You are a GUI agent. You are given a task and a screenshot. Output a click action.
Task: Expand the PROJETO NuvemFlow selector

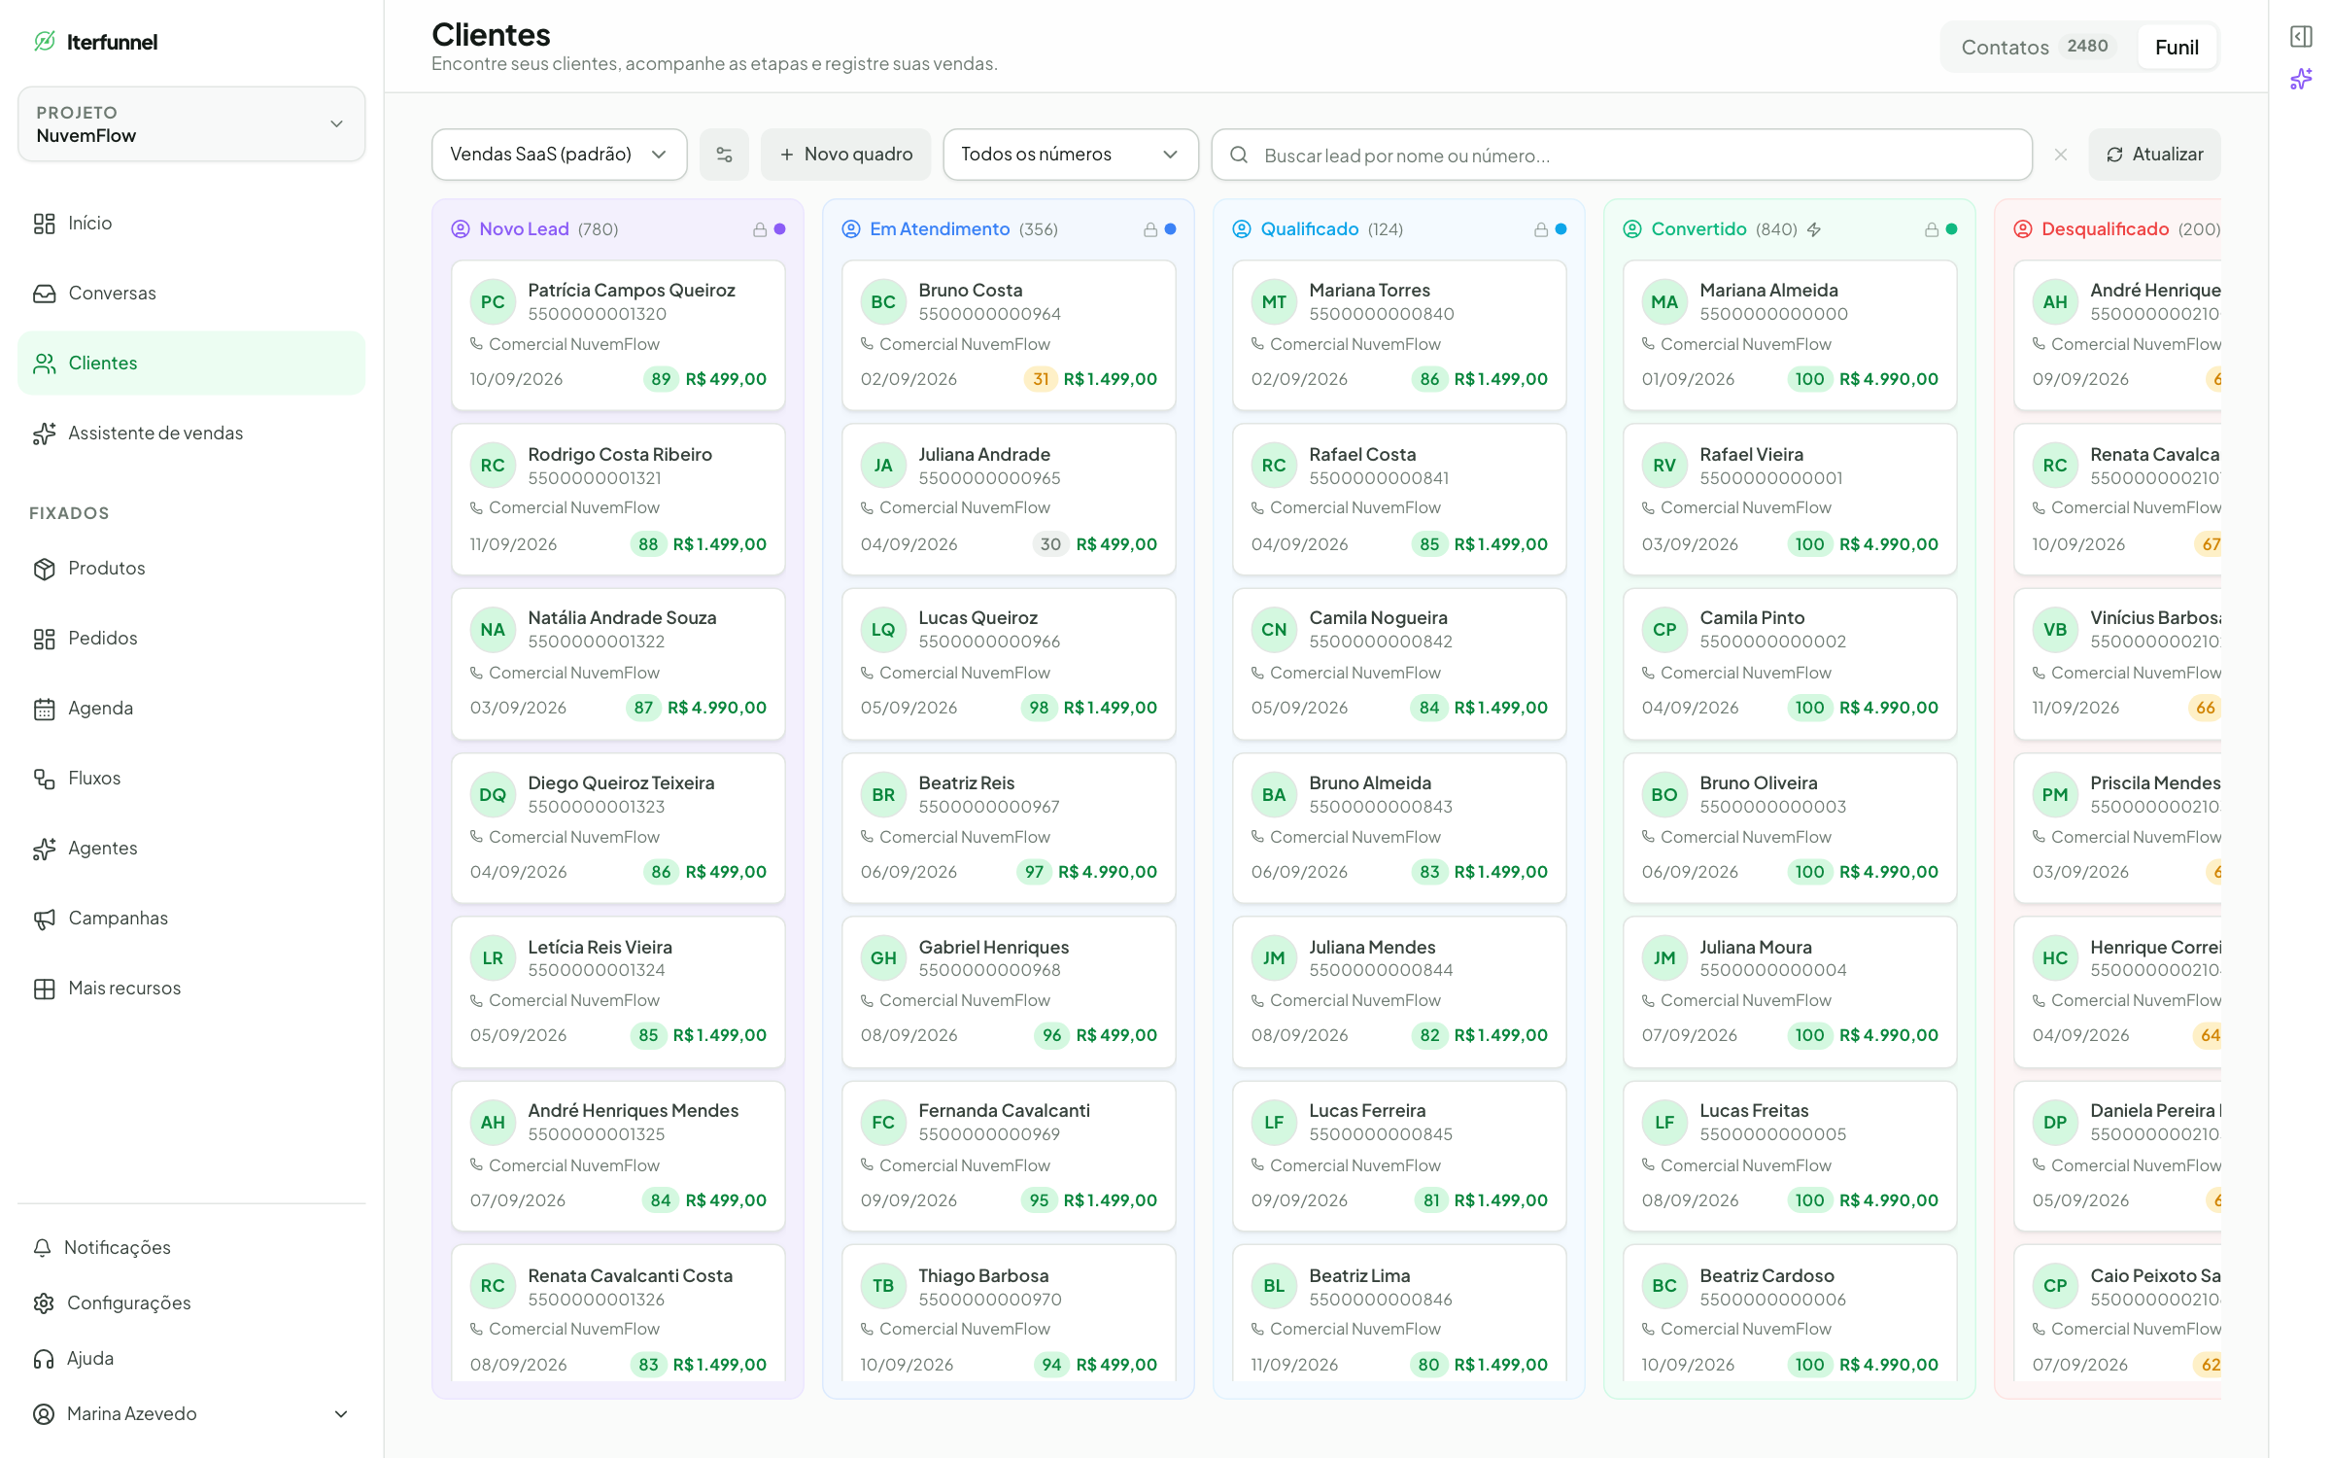(191, 124)
